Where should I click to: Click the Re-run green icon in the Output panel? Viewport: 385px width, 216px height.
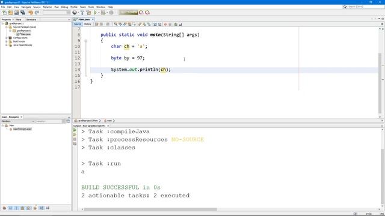(x=75, y=130)
